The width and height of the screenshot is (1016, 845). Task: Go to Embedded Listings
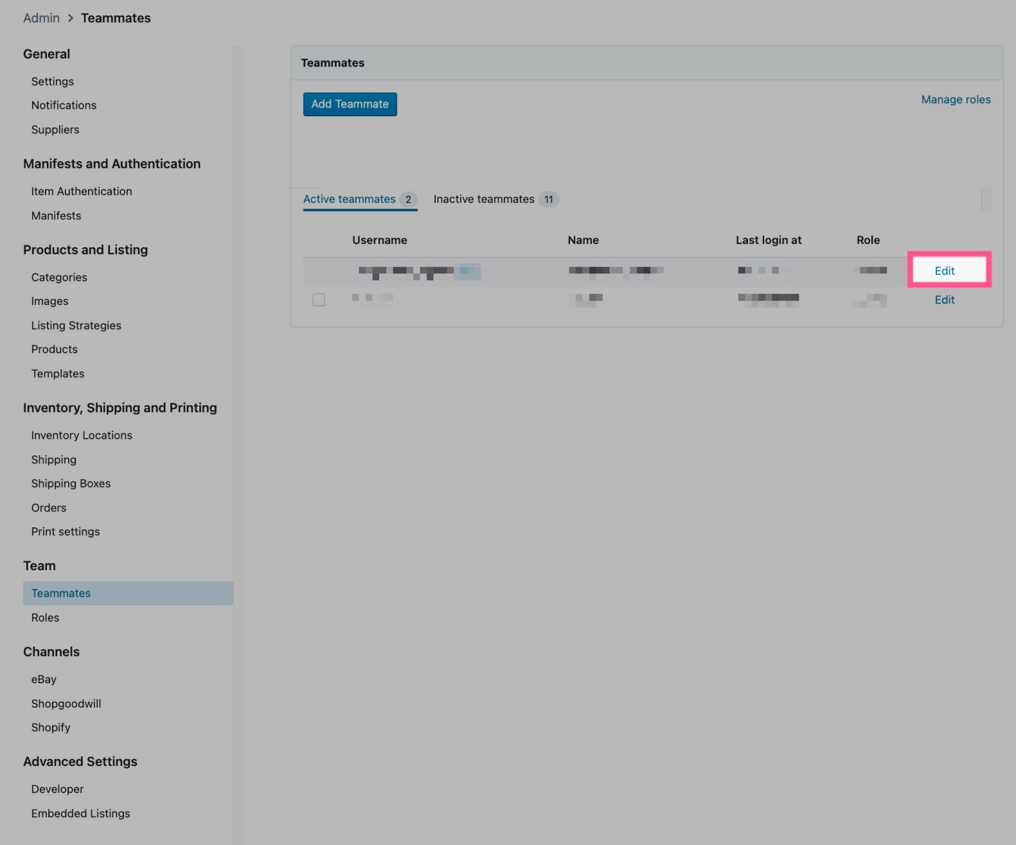80,814
